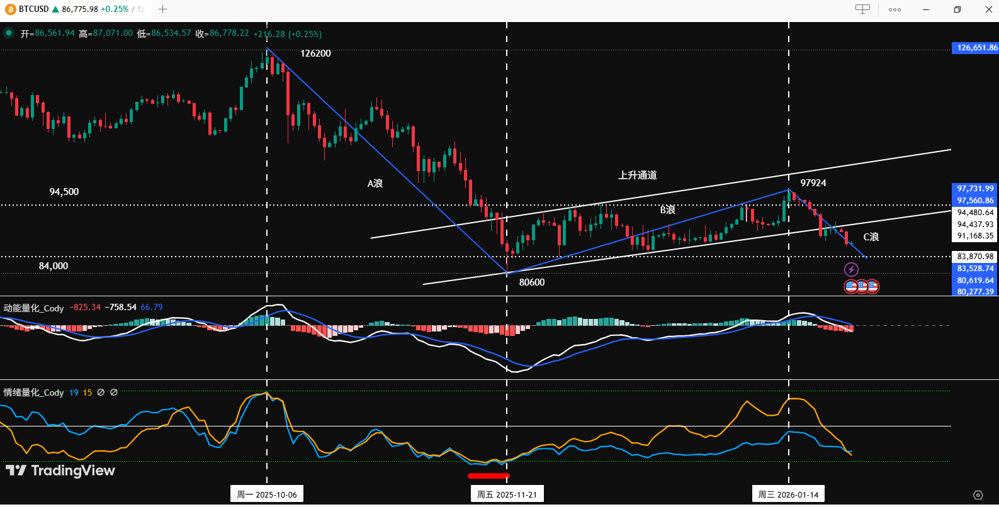The width and height of the screenshot is (999, 507).
Task: Select the 上升通道 text annotation
Action: click(x=637, y=175)
